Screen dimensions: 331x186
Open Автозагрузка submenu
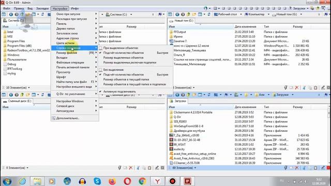(x=74, y=111)
